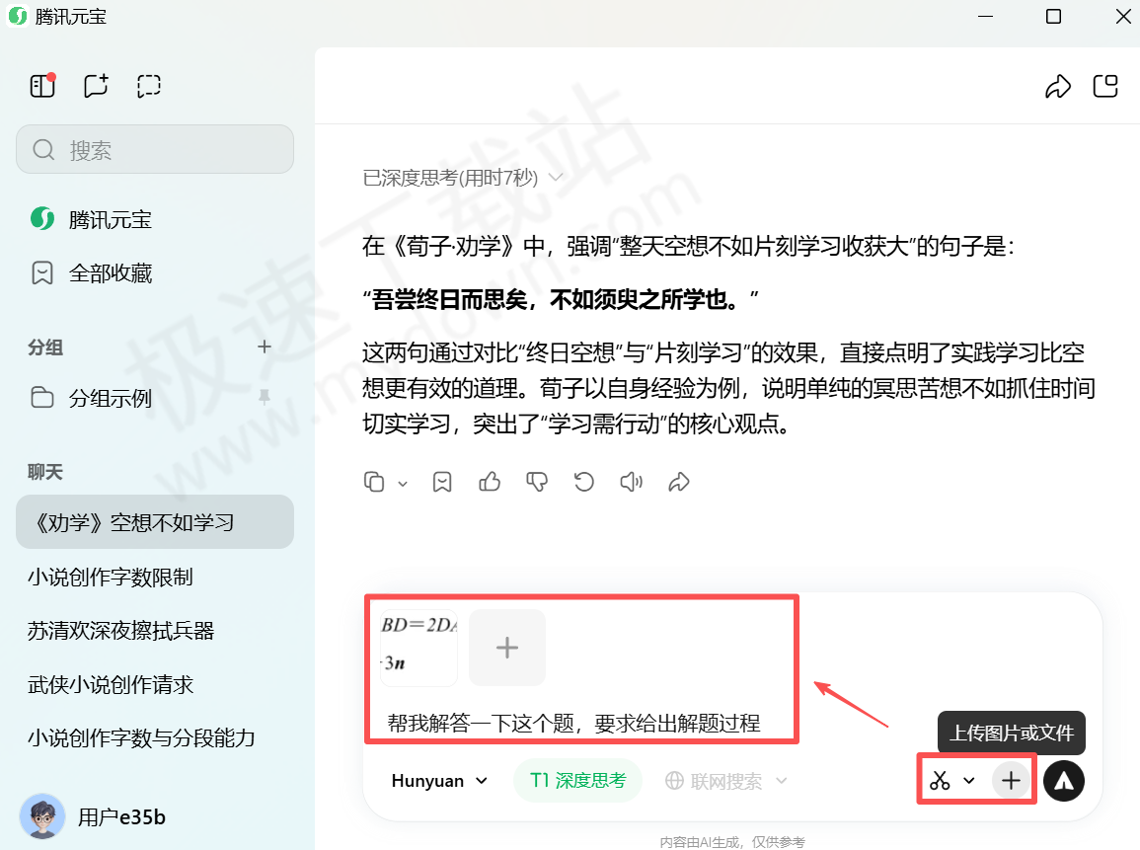Image resolution: width=1140 pixels, height=850 pixels.
Task: Read the response aloud
Action: click(x=631, y=482)
